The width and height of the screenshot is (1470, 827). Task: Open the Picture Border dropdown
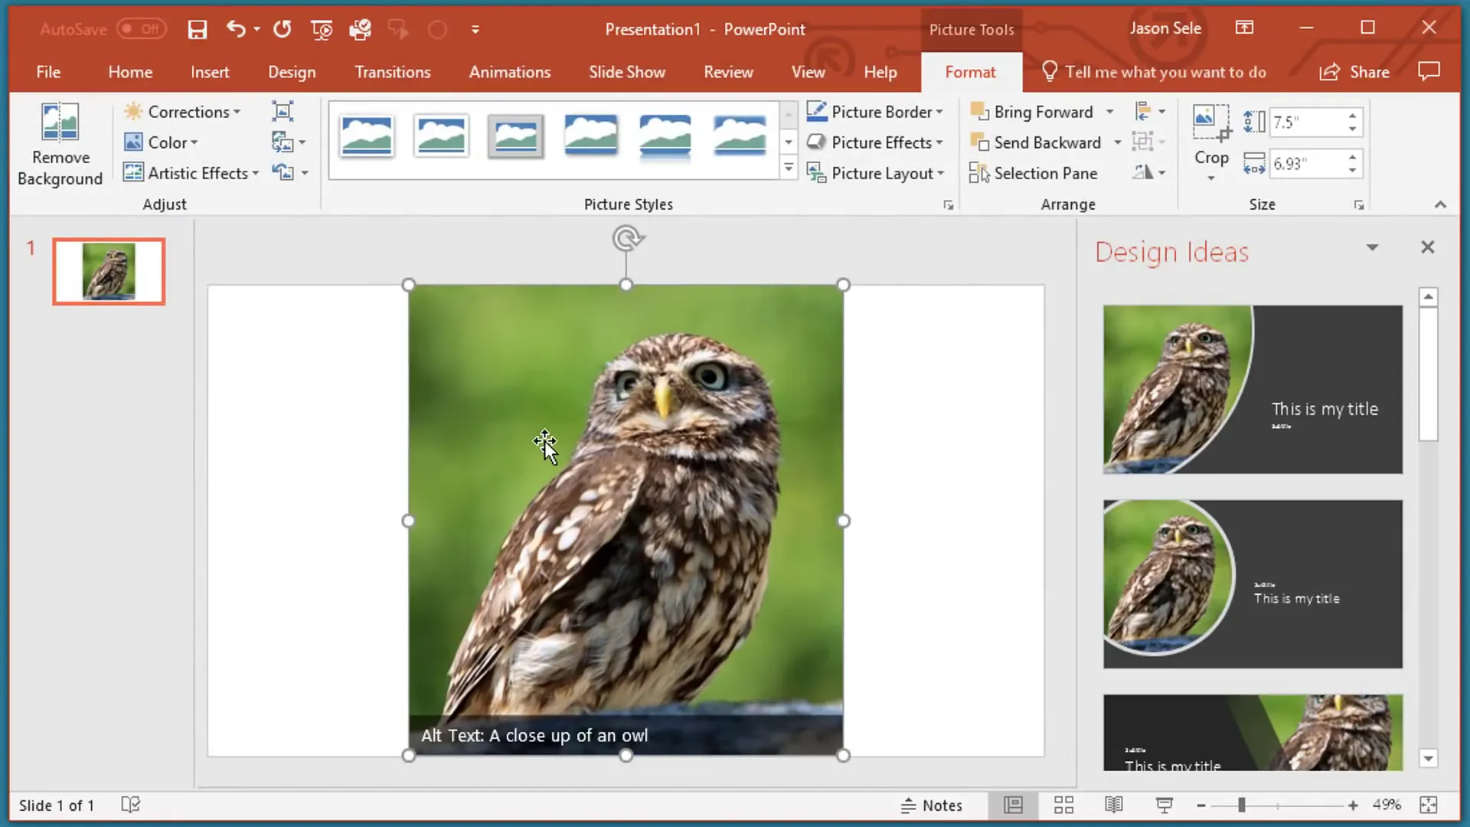(875, 112)
